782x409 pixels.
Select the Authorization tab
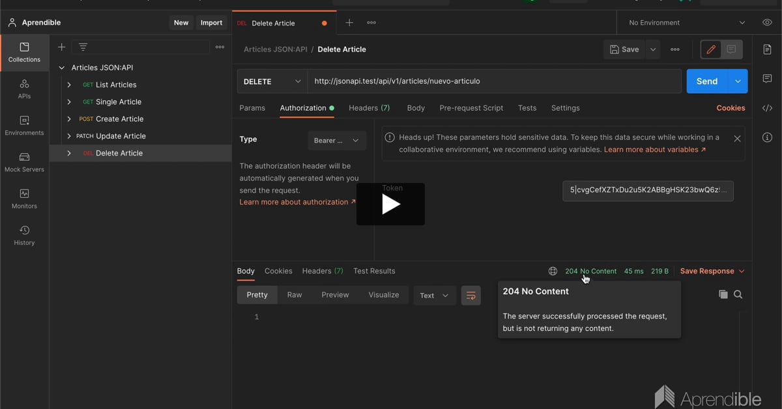(307, 108)
